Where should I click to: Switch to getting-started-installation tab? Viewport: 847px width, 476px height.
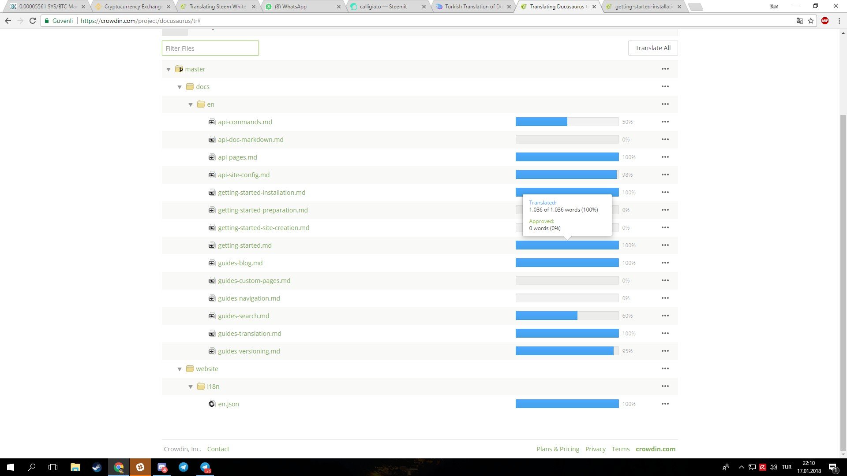tap(644, 7)
